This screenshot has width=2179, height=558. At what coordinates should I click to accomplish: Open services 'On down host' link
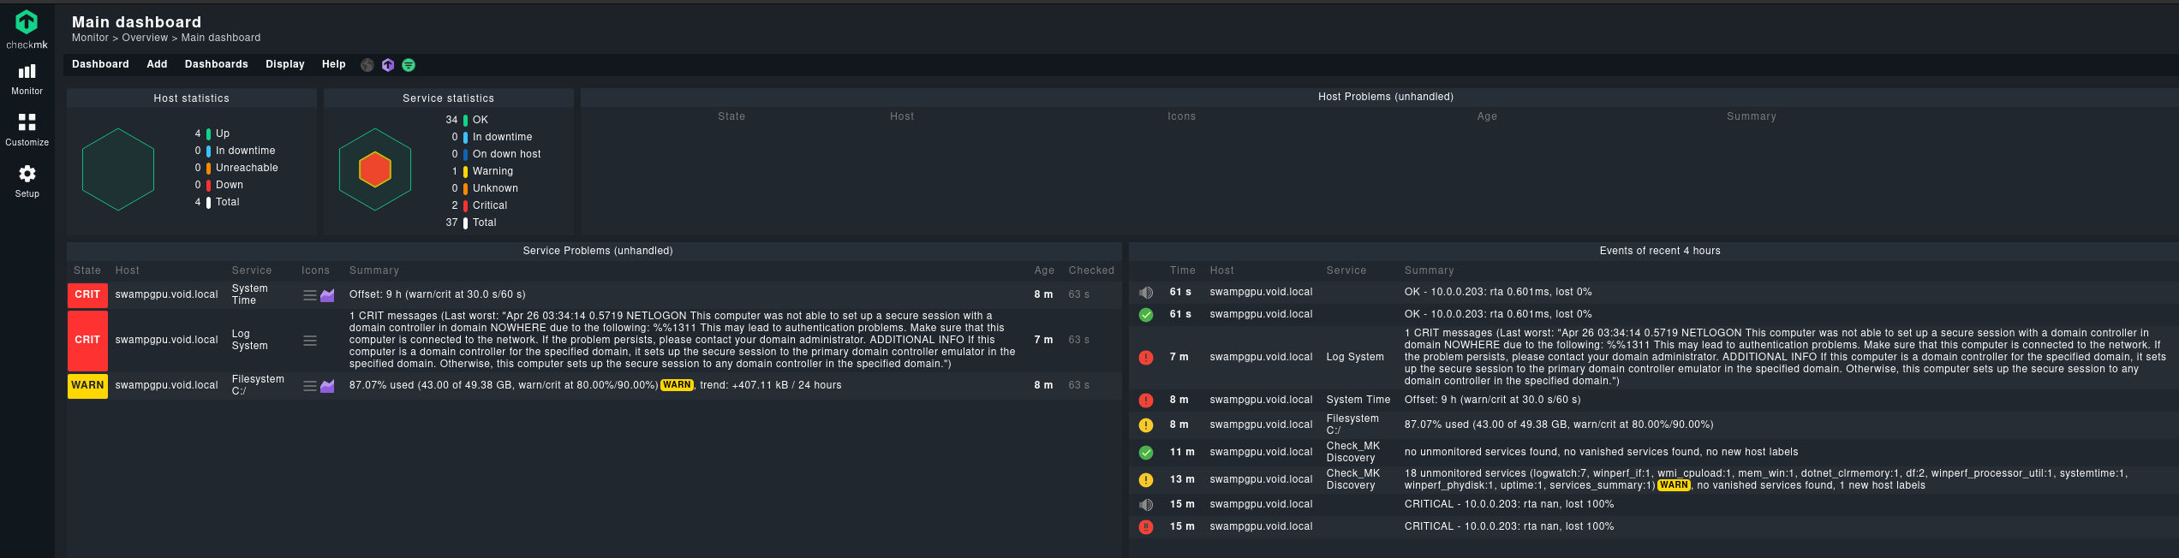(507, 154)
